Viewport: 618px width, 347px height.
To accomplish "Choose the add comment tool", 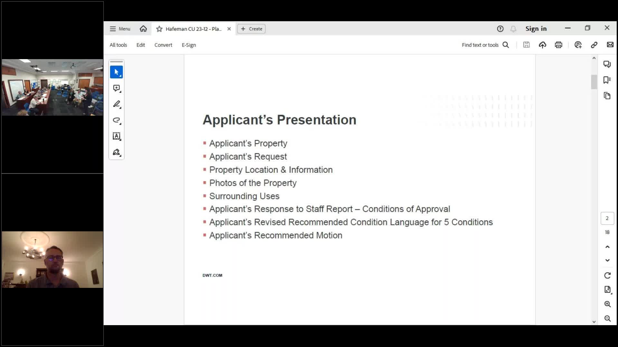I will click(117, 88).
